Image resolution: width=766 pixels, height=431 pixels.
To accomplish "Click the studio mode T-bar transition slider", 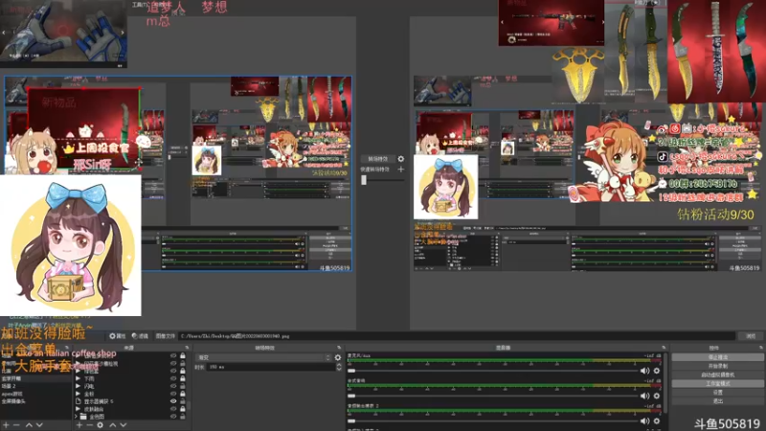I will pos(382,180).
